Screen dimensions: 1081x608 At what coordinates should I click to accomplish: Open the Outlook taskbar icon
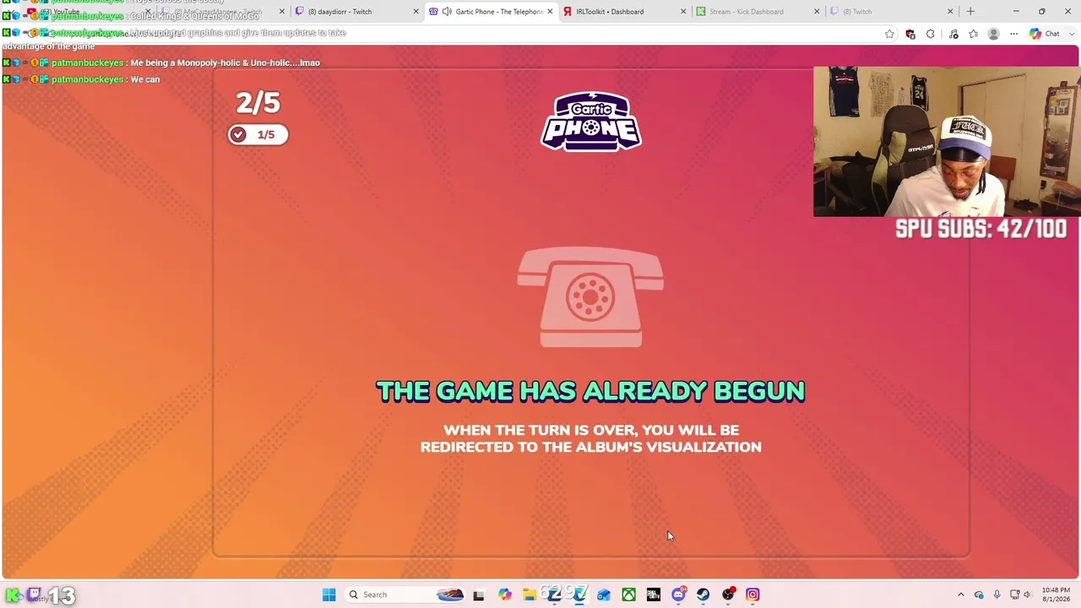(x=604, y=594)
